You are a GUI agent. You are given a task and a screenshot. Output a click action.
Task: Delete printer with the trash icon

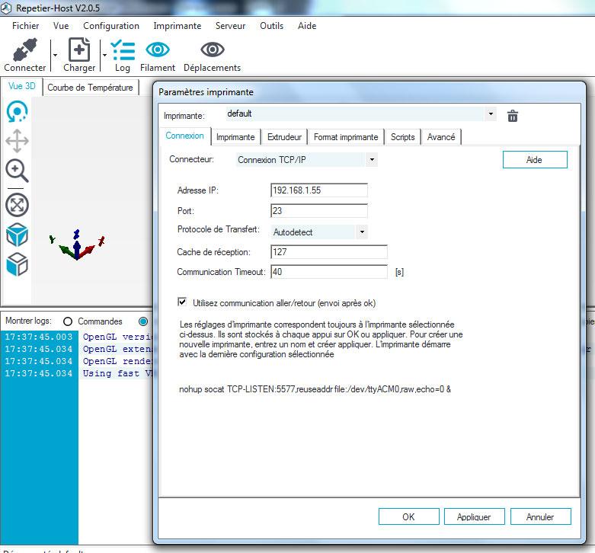point(513,116)
